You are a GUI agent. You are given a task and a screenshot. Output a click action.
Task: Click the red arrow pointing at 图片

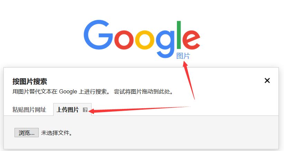coord(188,80)
